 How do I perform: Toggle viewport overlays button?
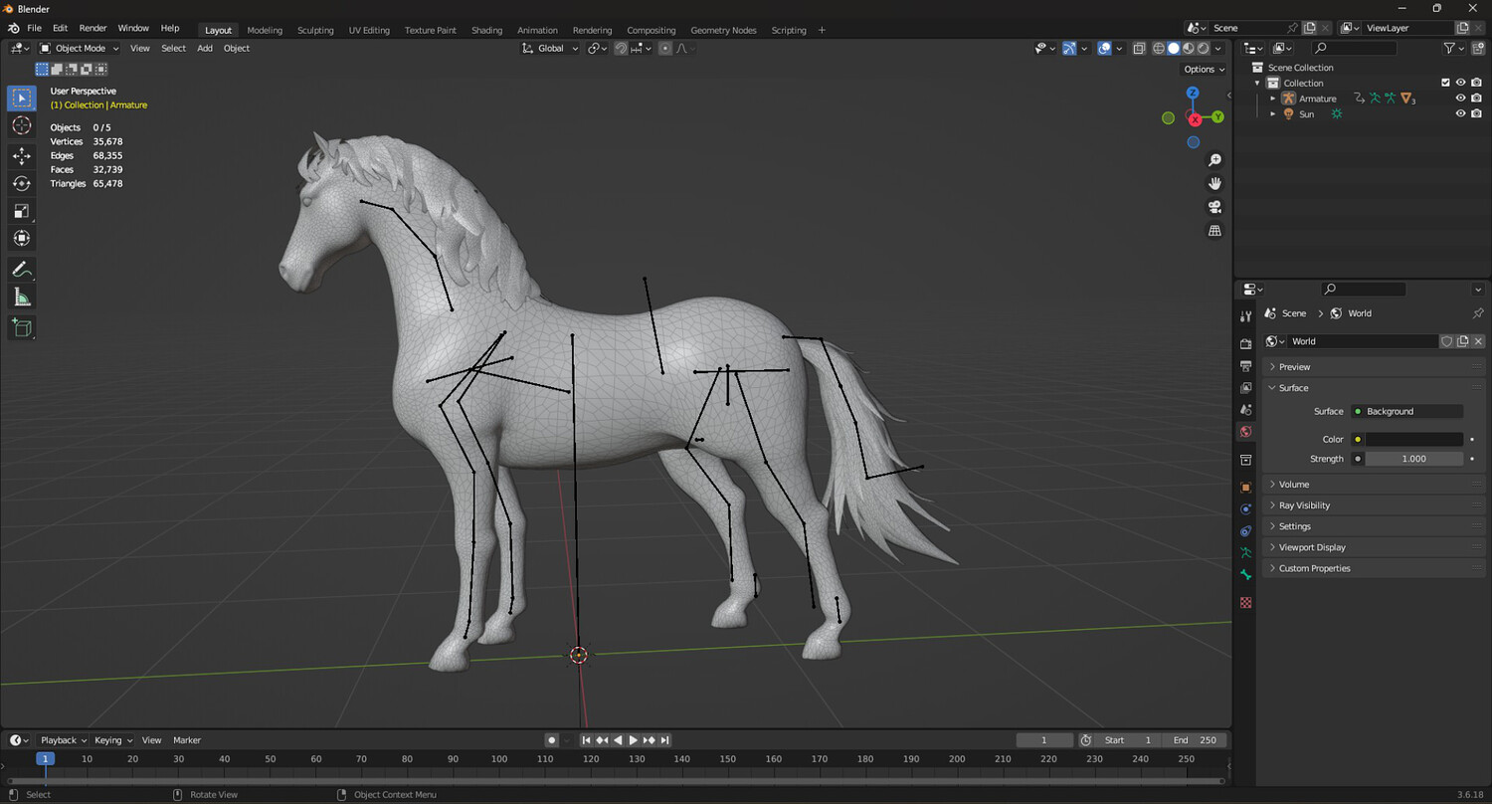tap(1104, 48)
